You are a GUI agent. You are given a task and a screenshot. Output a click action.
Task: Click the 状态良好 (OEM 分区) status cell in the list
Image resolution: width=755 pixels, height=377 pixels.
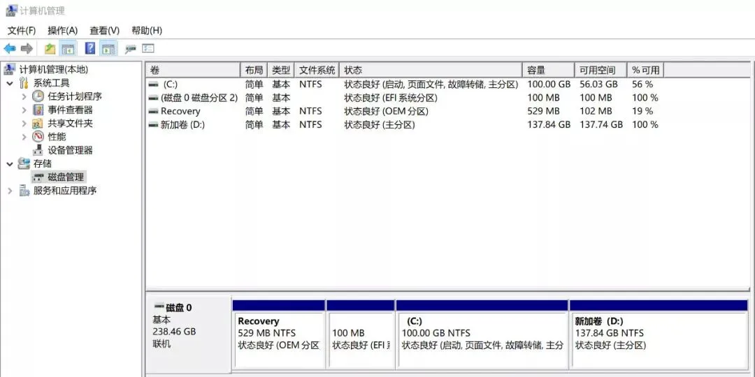coord(386,111)
